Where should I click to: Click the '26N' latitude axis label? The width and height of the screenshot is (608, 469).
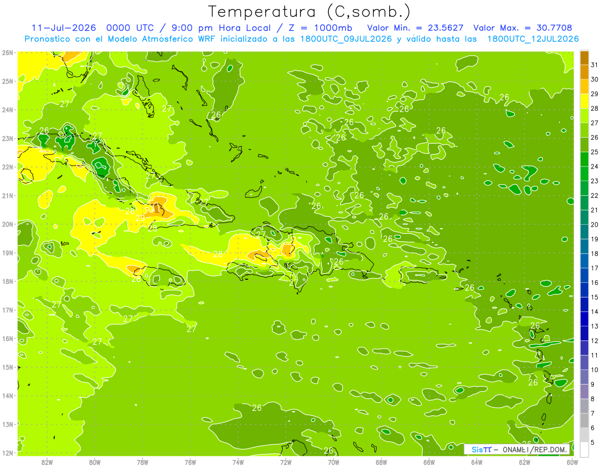(8, 53)
